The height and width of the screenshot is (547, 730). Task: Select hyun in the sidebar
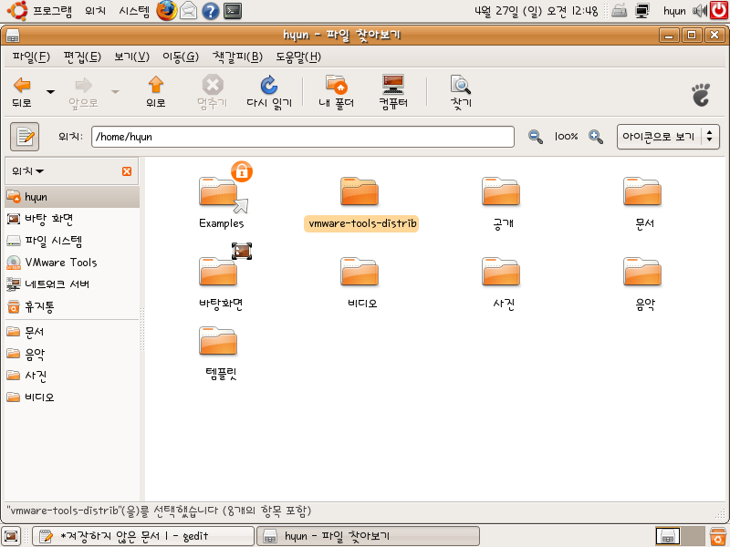click(x=72, y=197)
